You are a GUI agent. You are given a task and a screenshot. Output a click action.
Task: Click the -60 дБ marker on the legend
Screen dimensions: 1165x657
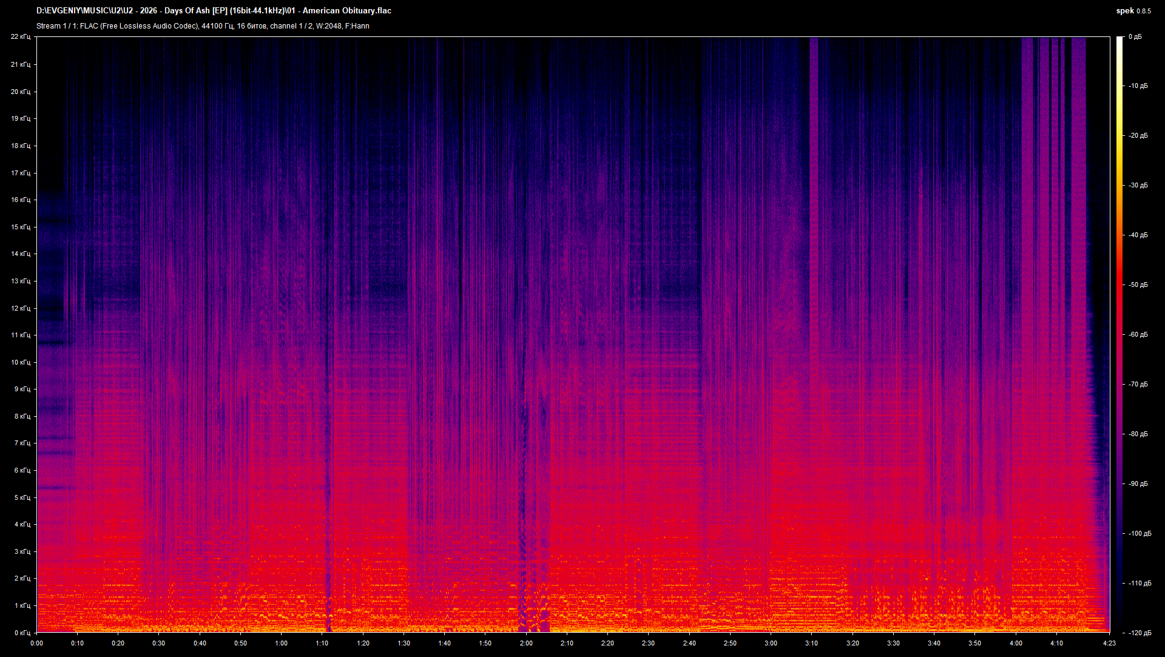pyautogui.click(x=1137, y=334)
